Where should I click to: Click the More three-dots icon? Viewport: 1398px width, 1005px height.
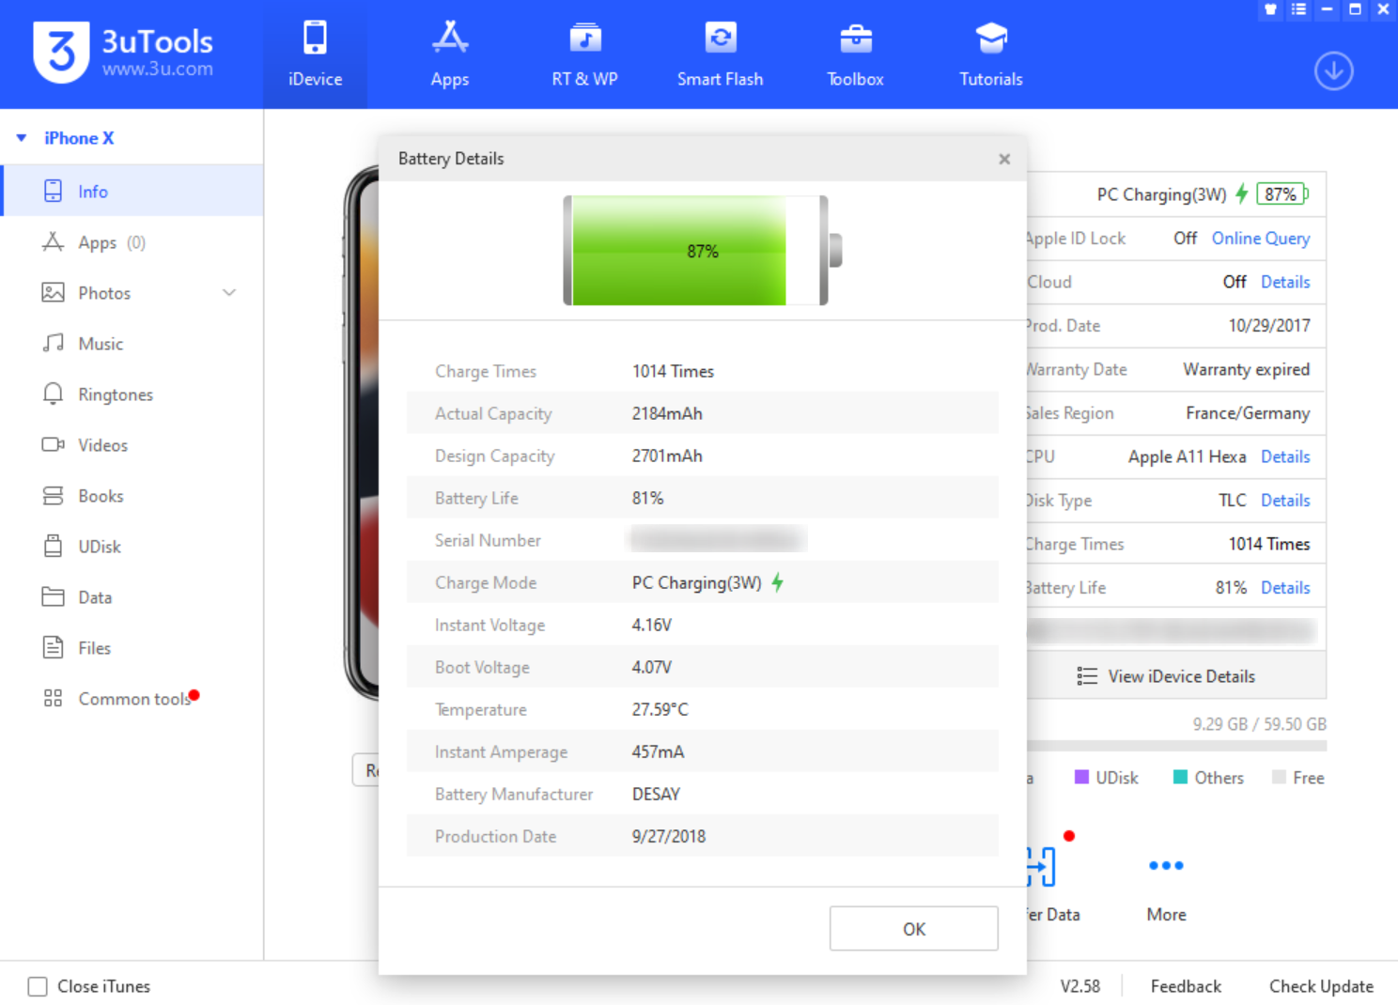1166,866
